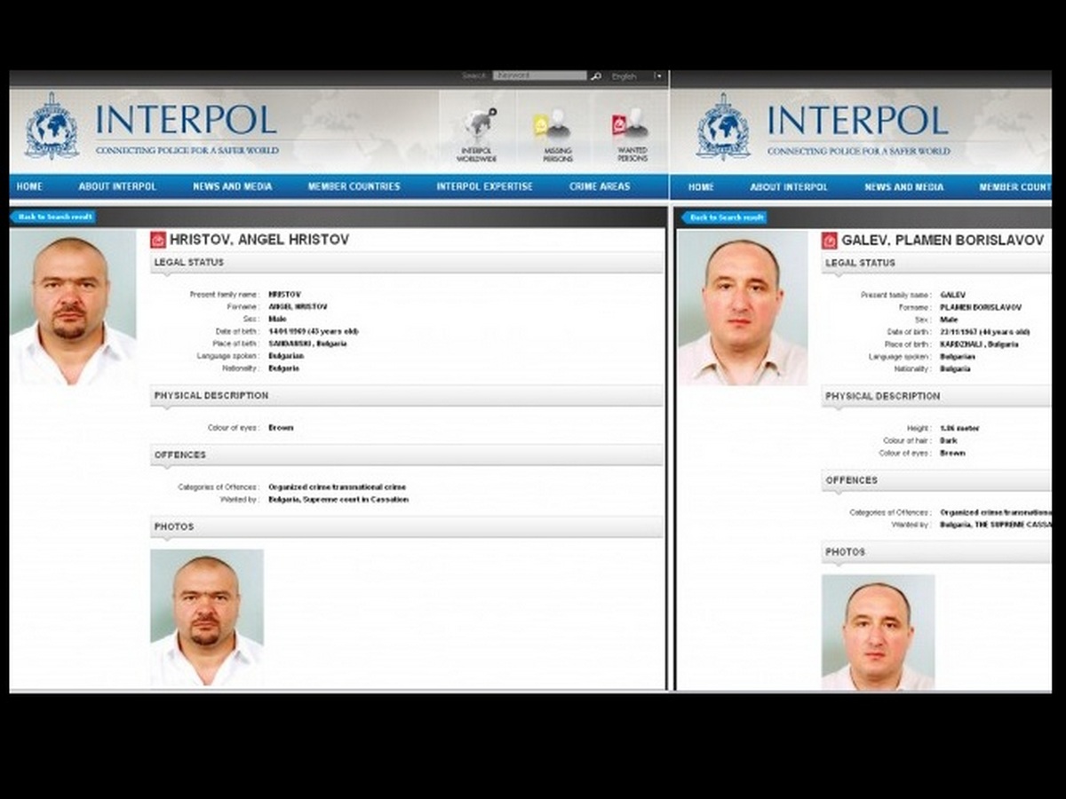
Task: Collapse the Legal Status section on left profile
Action: click(x=406, y=263)
